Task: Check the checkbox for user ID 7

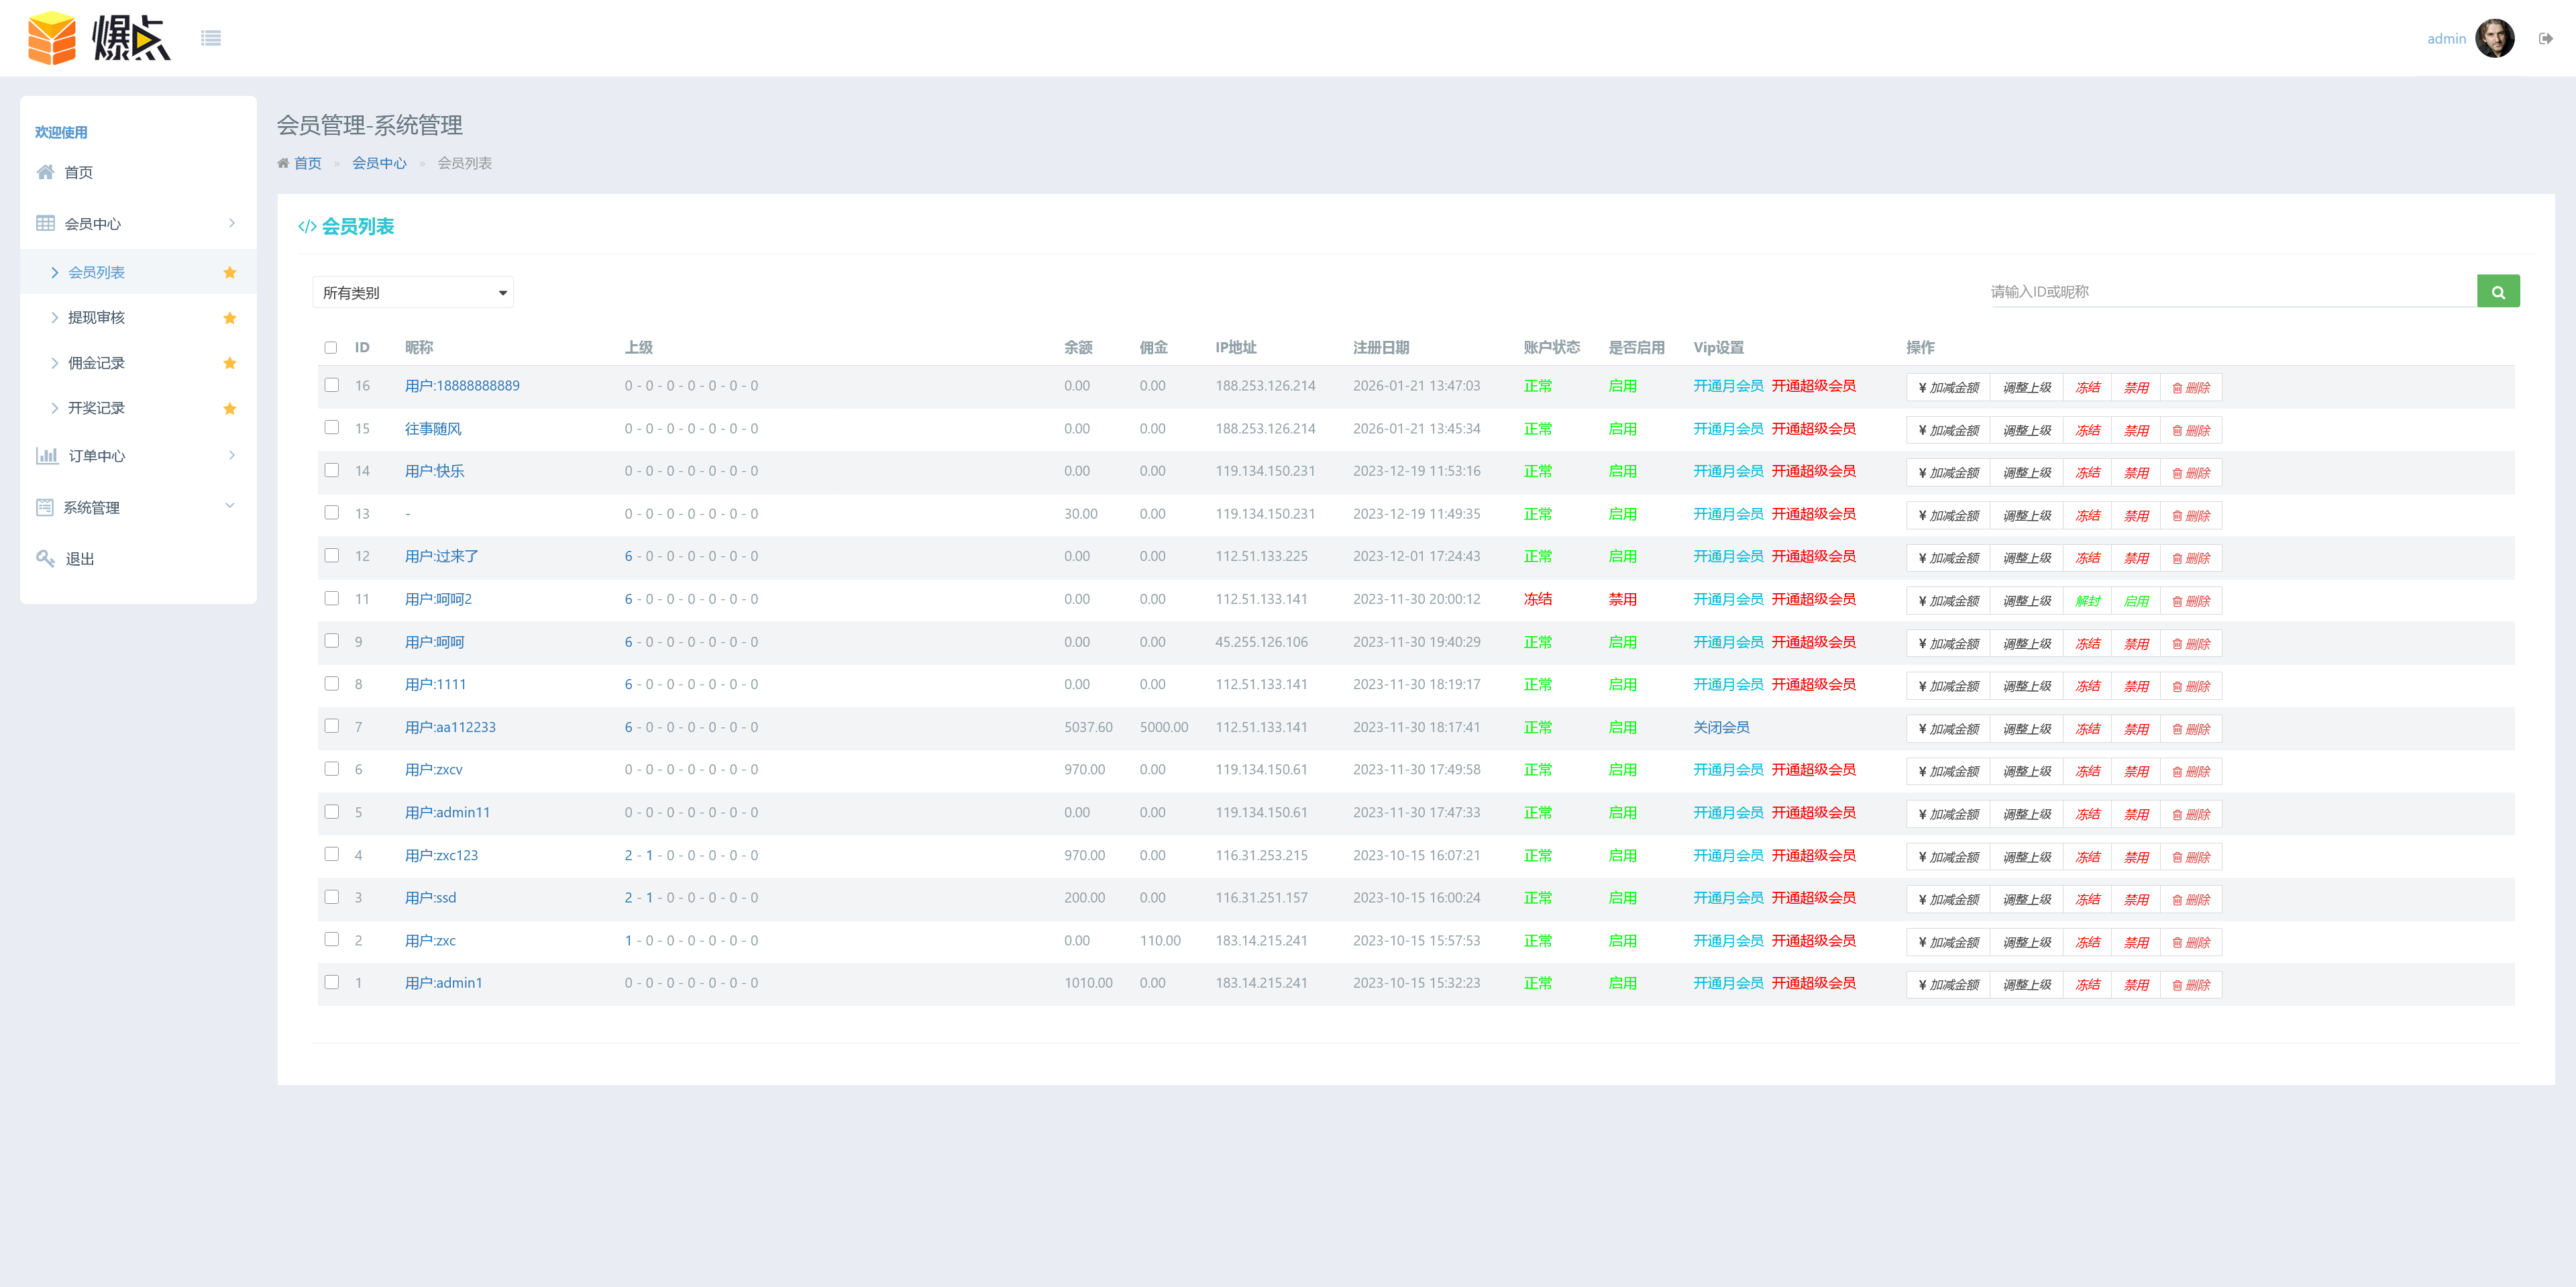Action: [x=331, y=726]
